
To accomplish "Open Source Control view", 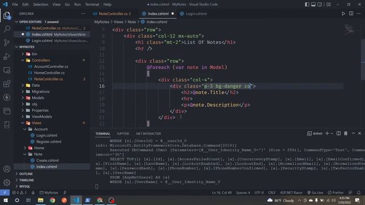I will [7, 43].
